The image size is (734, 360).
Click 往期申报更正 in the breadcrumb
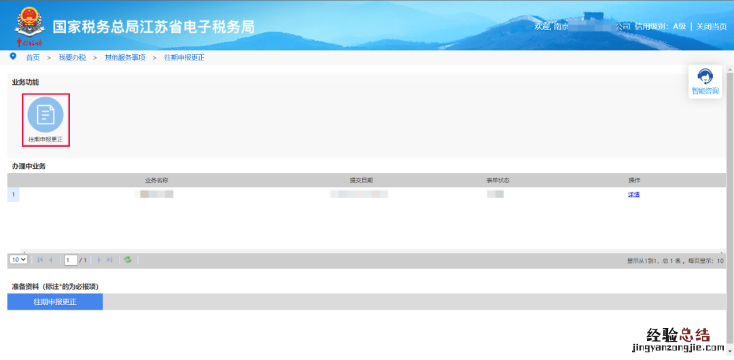coord(184,58)
